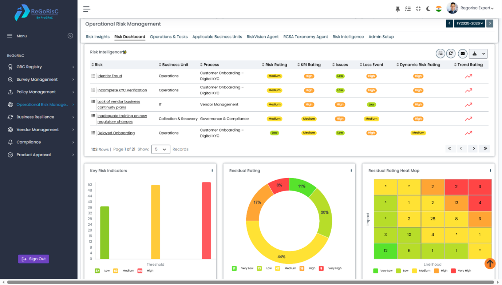
Task: Click the pin icon in top header
Action: click(x=398, y=9)
